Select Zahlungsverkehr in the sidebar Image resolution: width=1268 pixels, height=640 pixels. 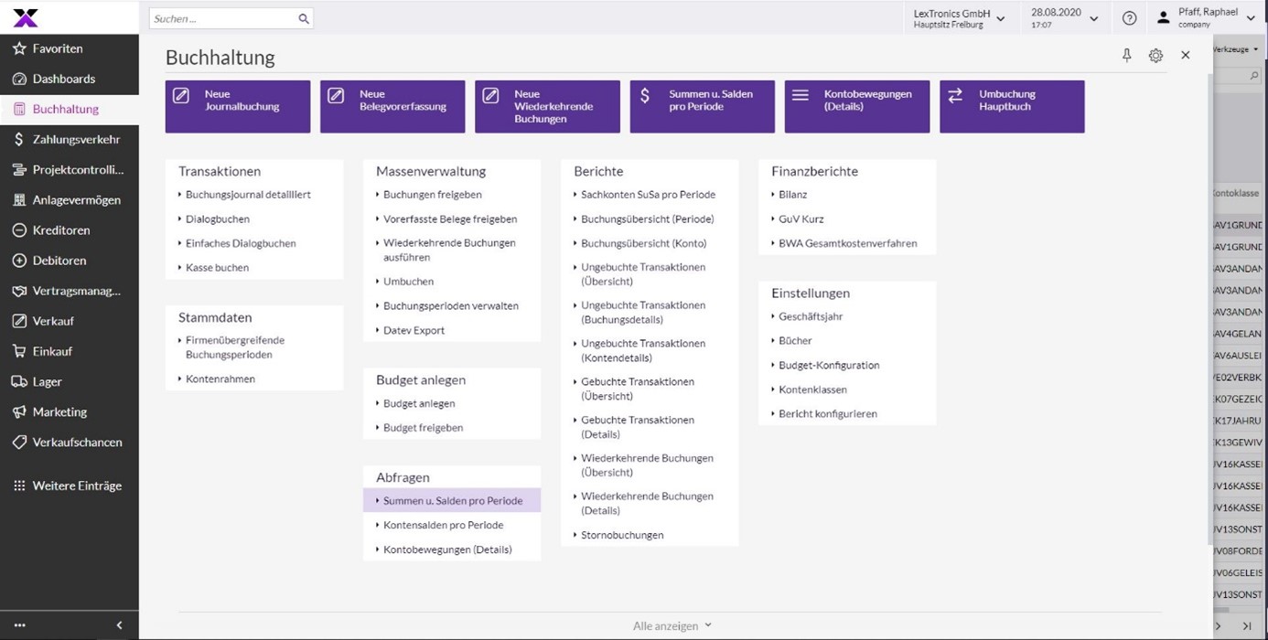[x=76, y=139]
